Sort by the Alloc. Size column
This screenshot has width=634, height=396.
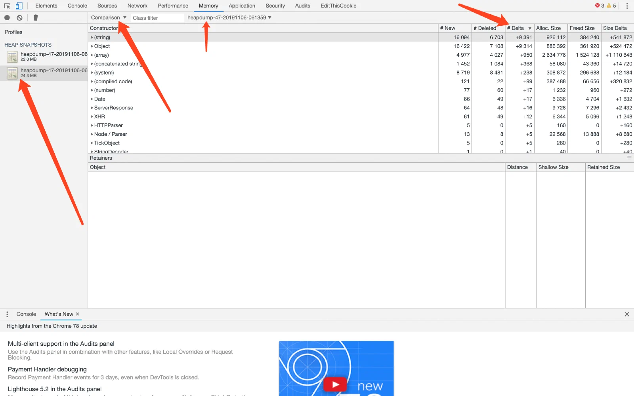click(551, 28)
